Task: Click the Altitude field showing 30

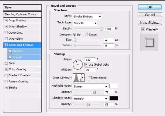Action: tap(90, 70)
